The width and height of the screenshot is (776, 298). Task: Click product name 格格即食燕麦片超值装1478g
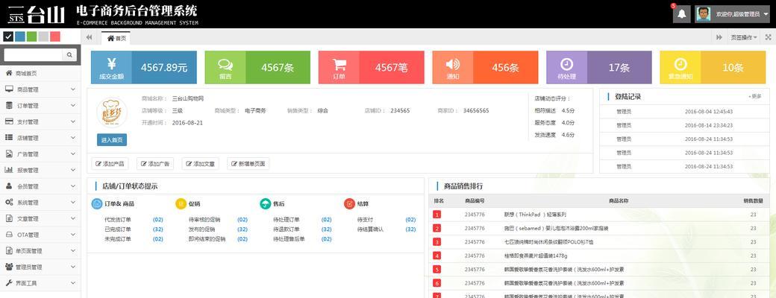coord(536,256)
